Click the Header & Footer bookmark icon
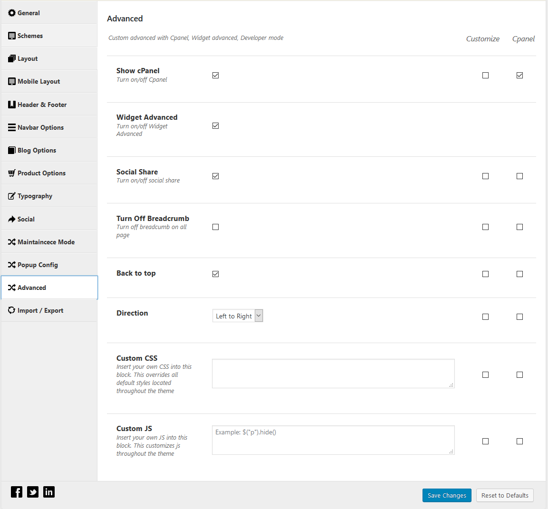The width and height of the screenshot is (548, 509). tap(12, 105)
